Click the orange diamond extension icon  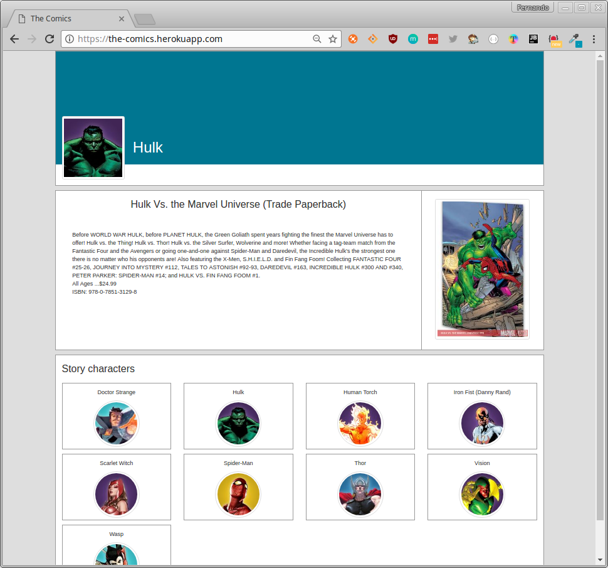click(372, 39)
